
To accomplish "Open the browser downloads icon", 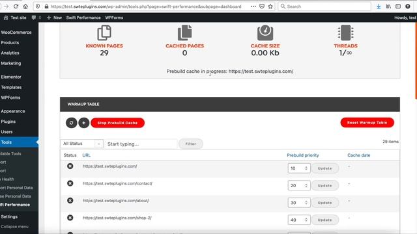I will point(379,6).
